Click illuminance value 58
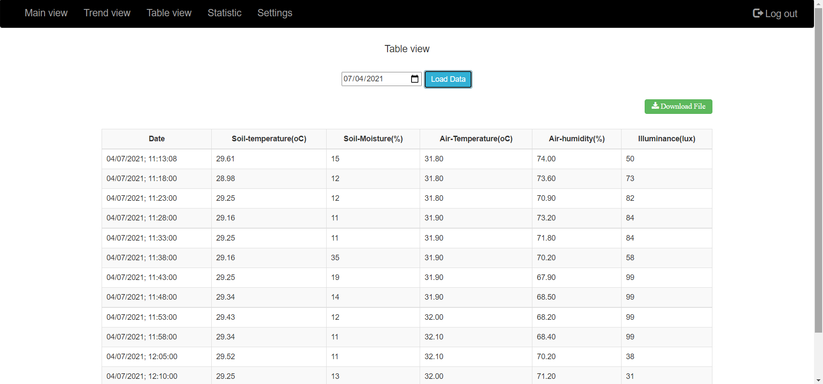This screenshot has height=384, width=823. [630, 258]
